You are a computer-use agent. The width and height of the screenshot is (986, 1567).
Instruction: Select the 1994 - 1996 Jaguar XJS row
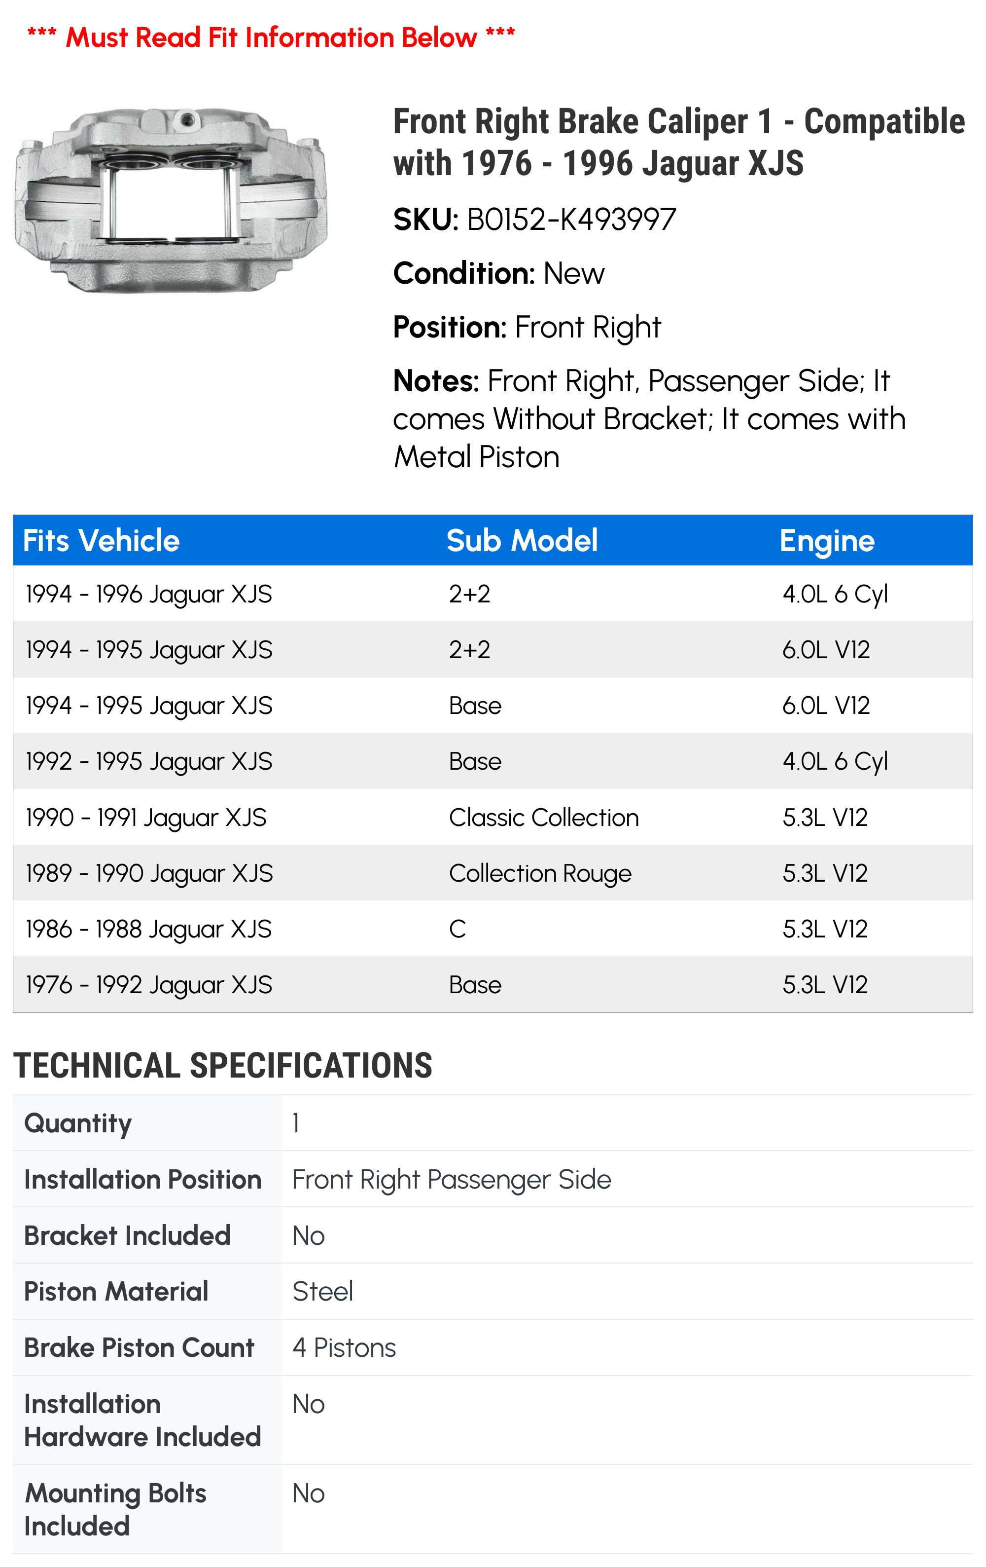pyautogui.click(x=493, y=594)
